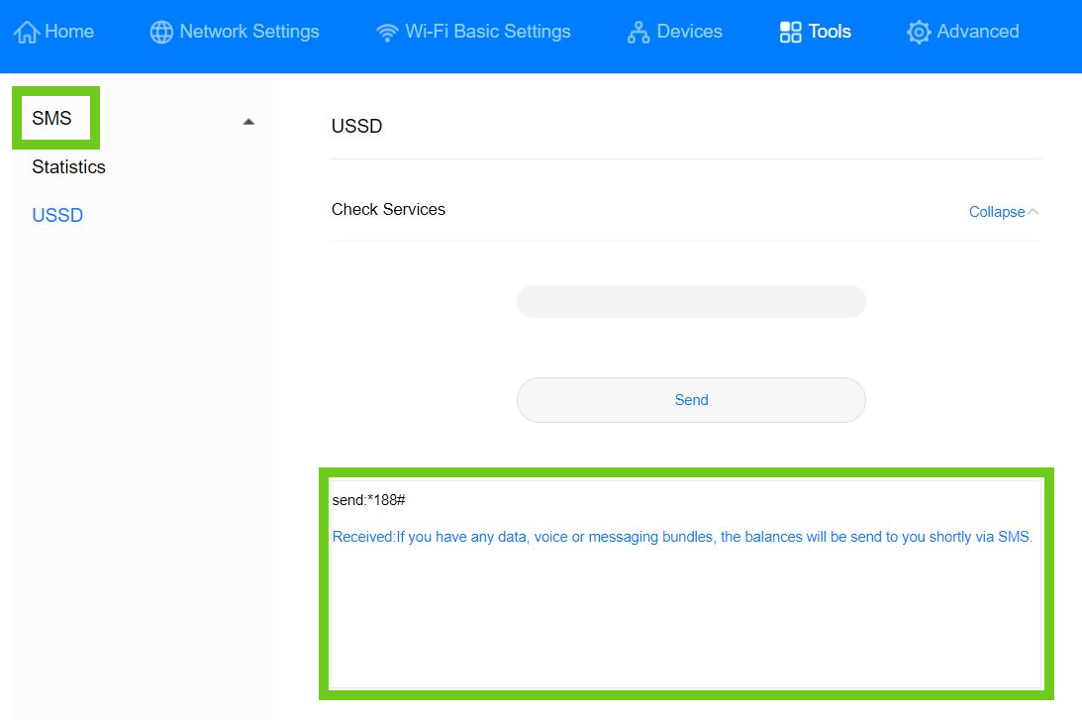Click the Network Settings globe icon
The height and width of the screenshot is (720, 1082).
tap(161, 32)
